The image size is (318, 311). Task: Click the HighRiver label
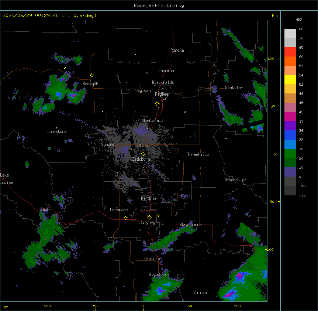tap(159, 274)
